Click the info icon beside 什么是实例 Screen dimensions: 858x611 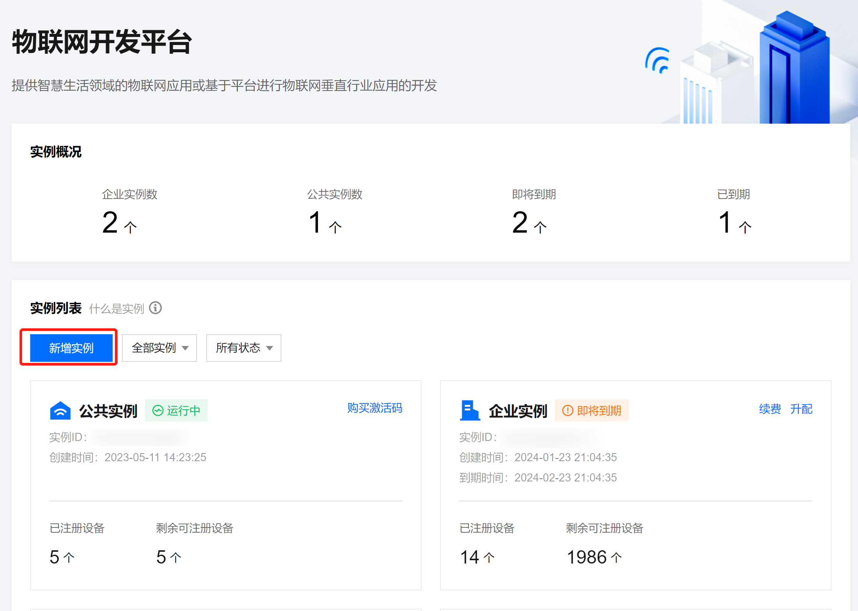(x=155, y=308)
